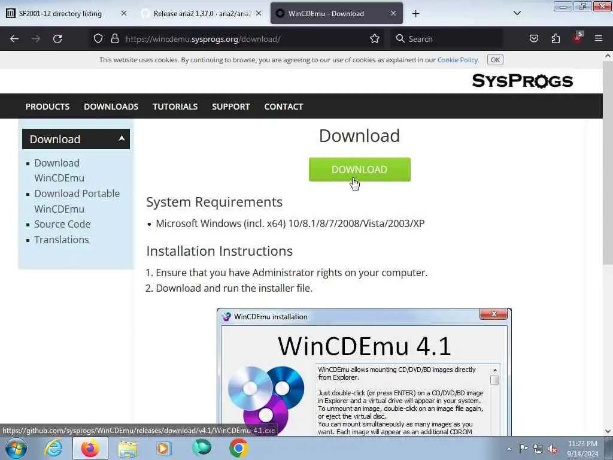Launch Internet Explorer from taskbar
The image size is (613, 460).
click(53, 448)
